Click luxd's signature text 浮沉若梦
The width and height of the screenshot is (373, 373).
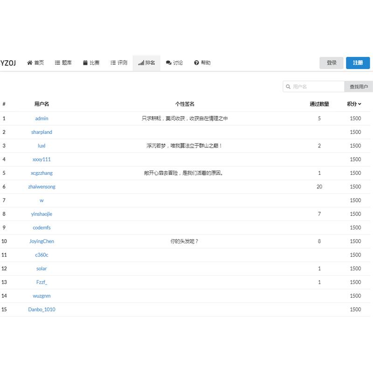185,145
